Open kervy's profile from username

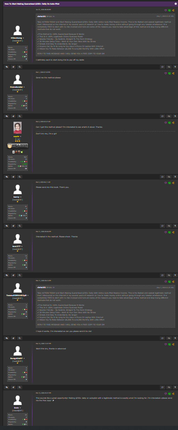pyautogui.click(x=16, y=197)
